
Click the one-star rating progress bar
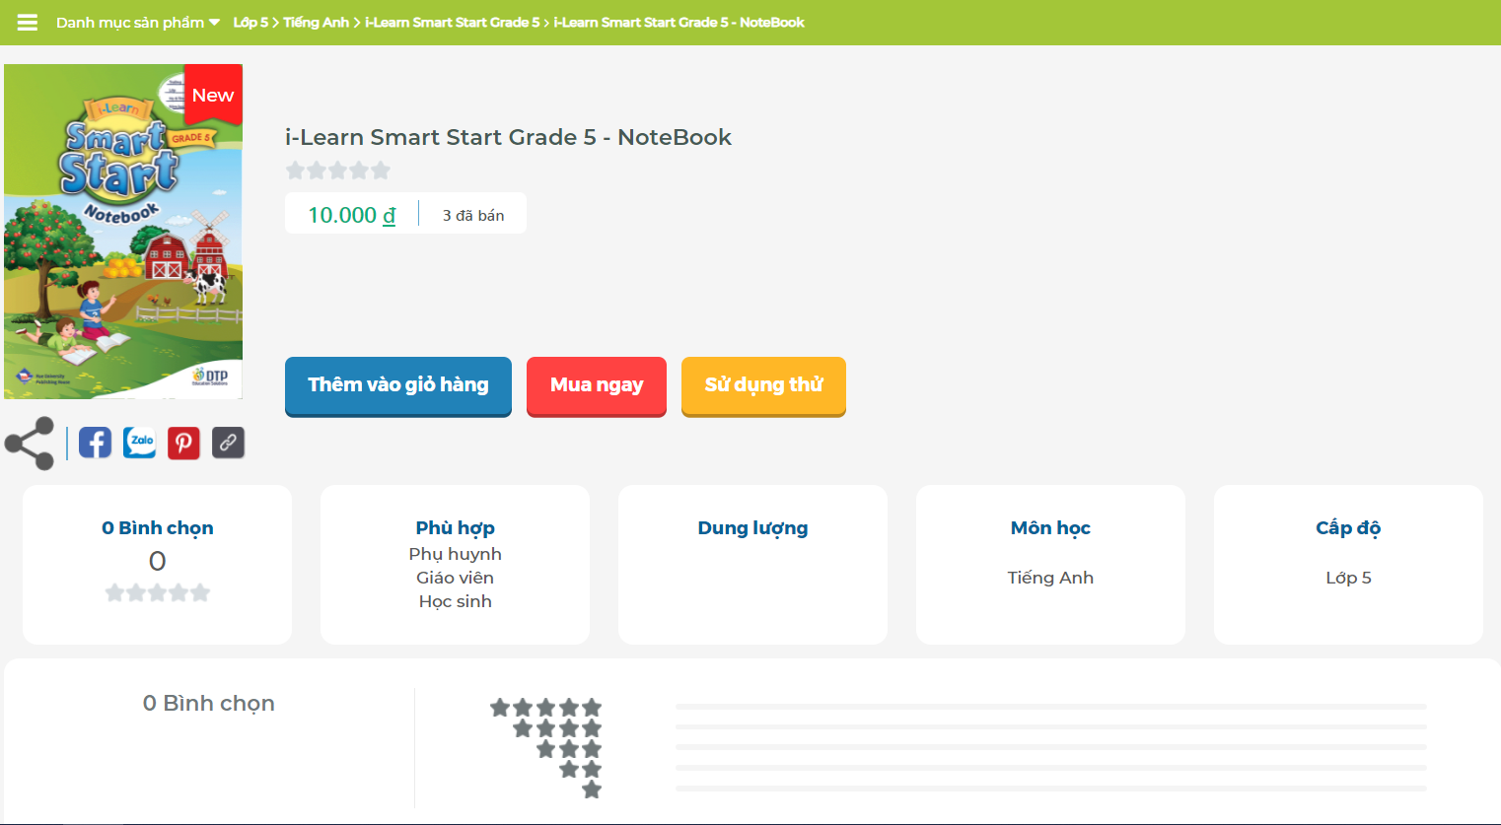pyautogui.click(x=1051, y=789)
